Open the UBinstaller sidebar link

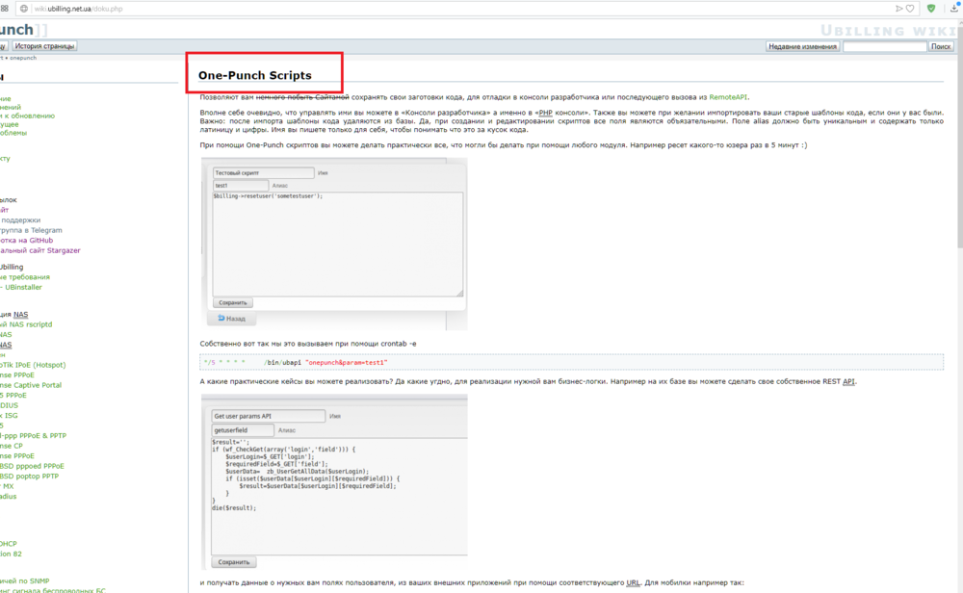23,287
